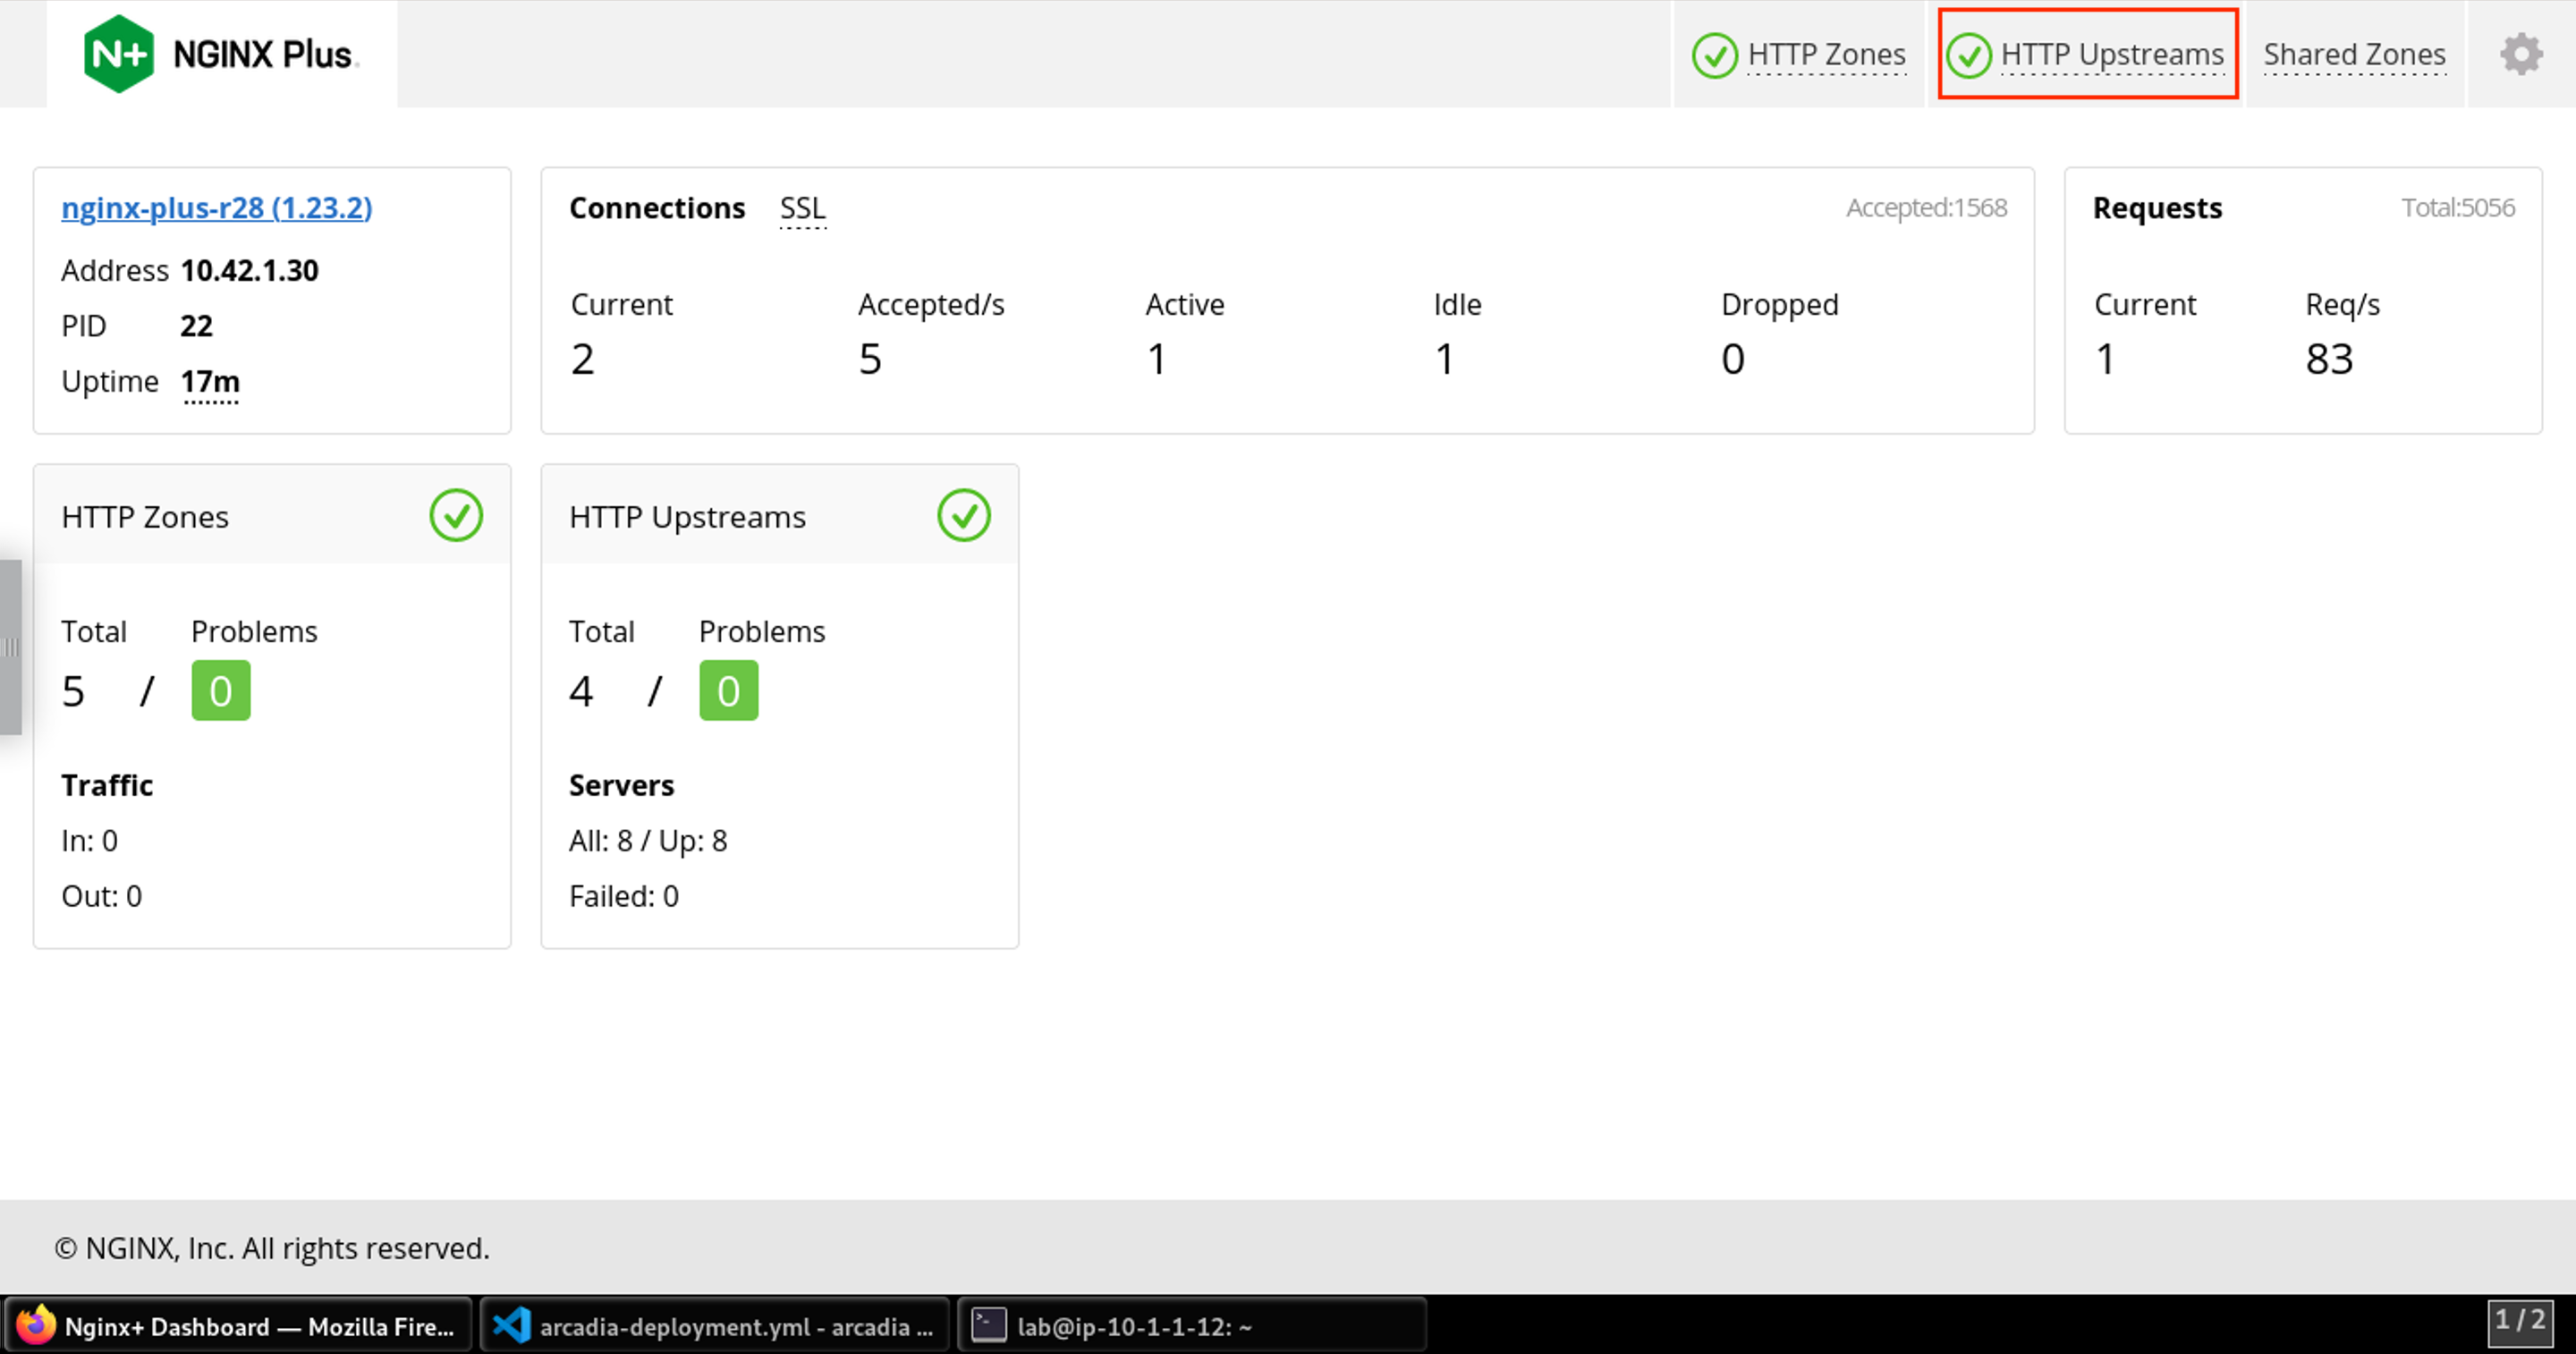The image size is (2576, 1354).
Task: Open the HTTP Zones card title
Action: pyautogui.click(x=145, y=517)
